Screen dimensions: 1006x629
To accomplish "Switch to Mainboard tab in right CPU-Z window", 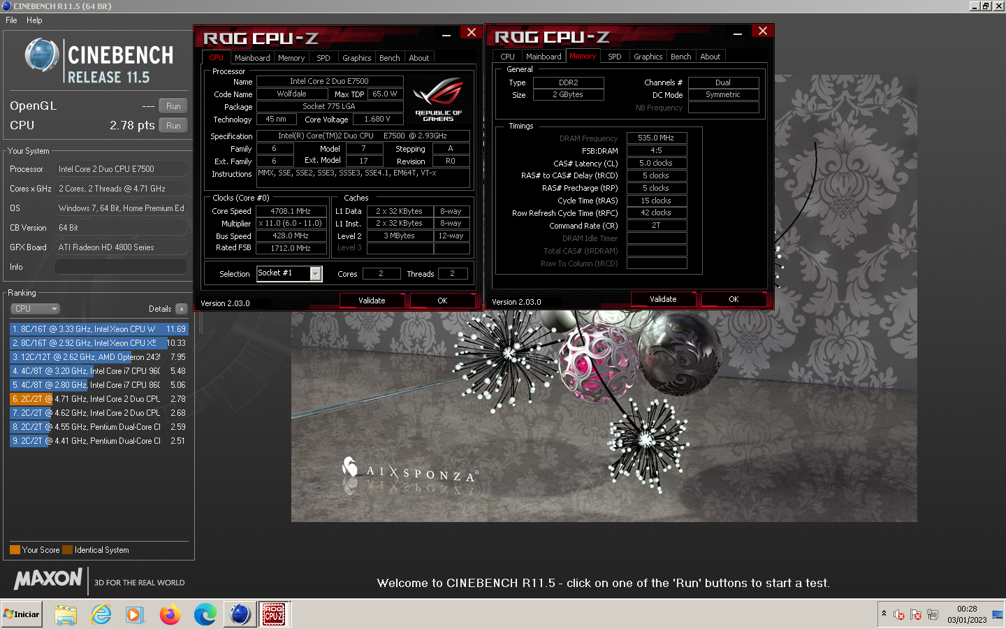I will point(544,57).
